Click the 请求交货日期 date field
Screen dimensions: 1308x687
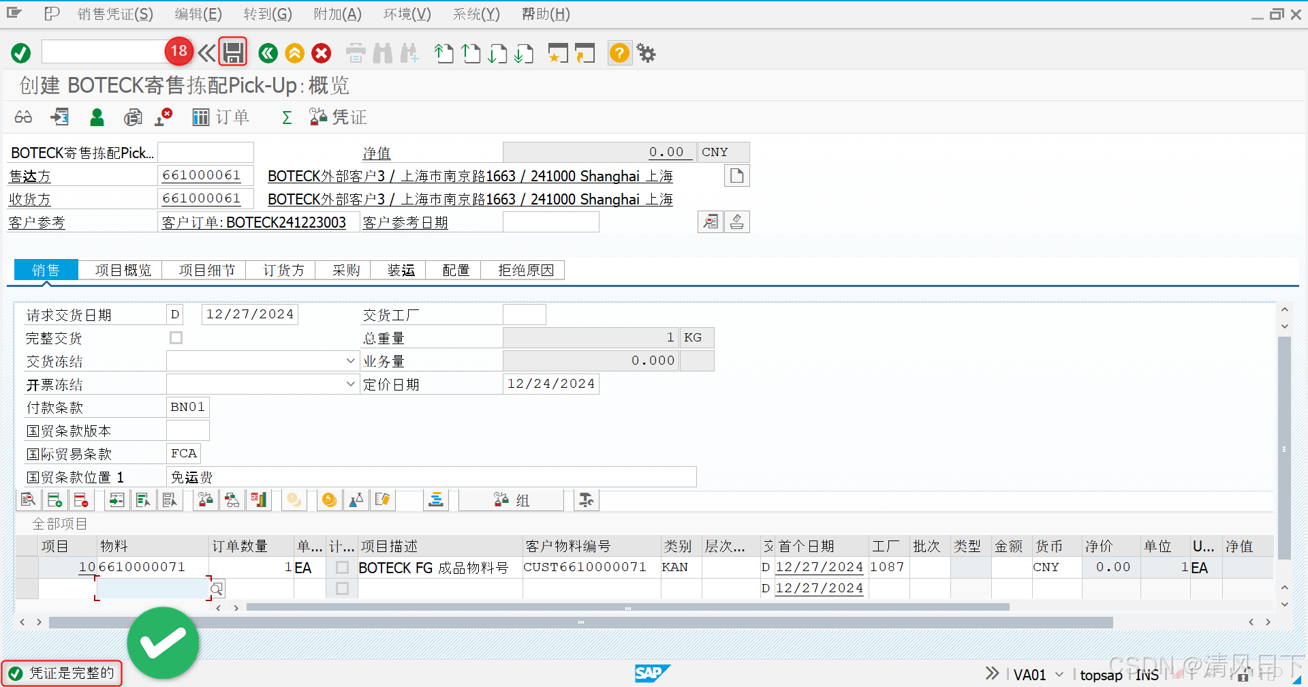[250, 315]
